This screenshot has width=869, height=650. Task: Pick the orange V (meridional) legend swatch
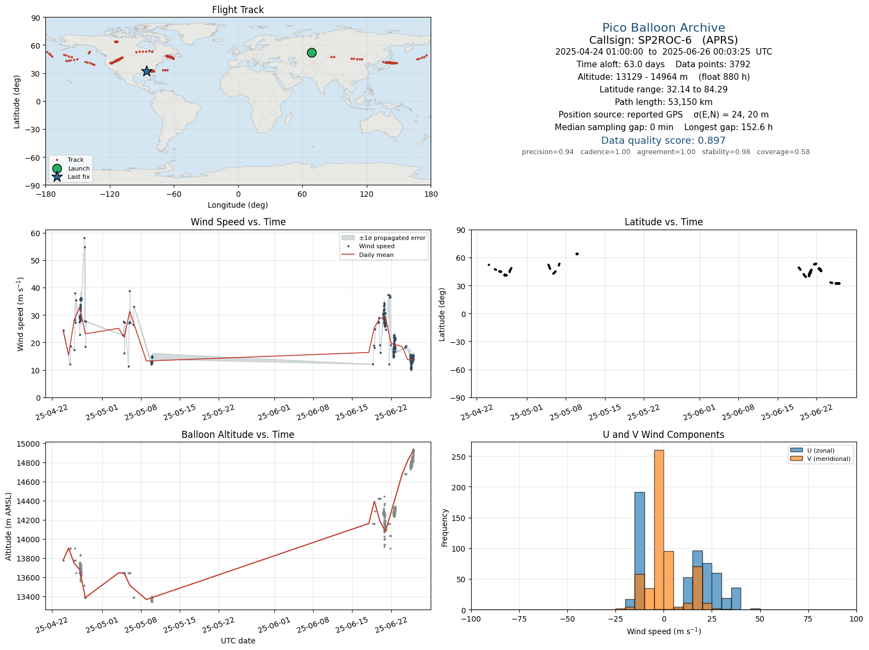796,459
